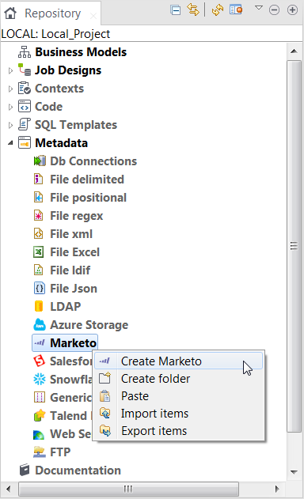The height and width of the screenshot is (499, 304).
Task: Choose Create folder from context menu
Action: (178, 379)
